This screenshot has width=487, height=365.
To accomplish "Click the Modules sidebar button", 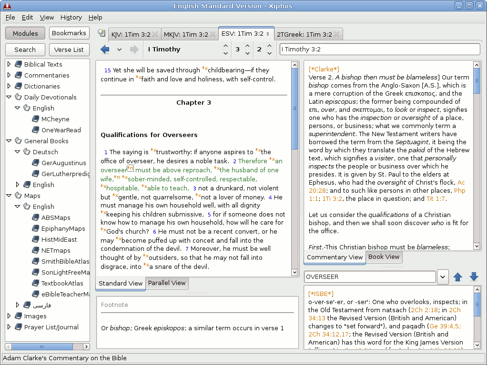I will click(25, 33).
